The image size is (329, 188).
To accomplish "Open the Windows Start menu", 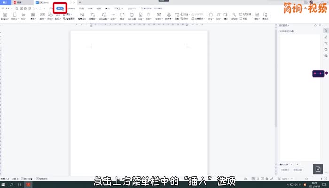I will [4, 185].
